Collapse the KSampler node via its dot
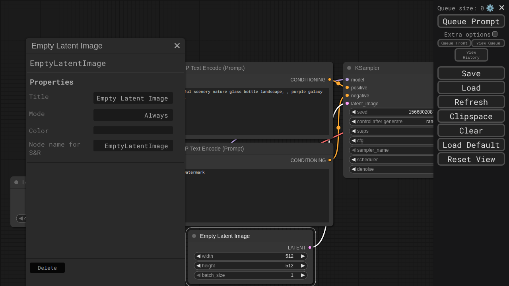 pos(349,68)
